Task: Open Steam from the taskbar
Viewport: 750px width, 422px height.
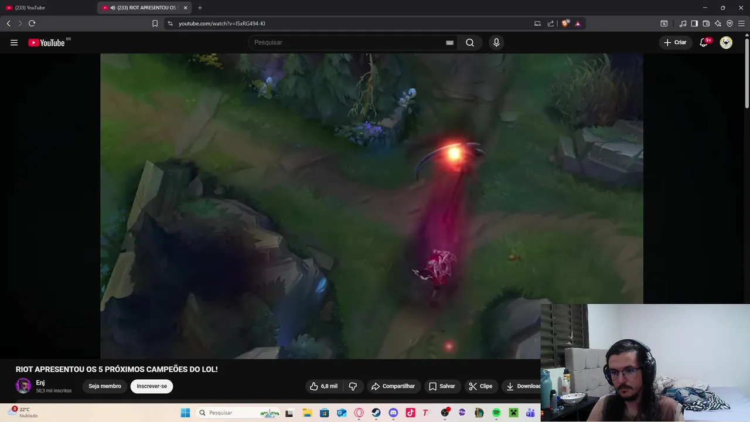Action: pos(376,413)
